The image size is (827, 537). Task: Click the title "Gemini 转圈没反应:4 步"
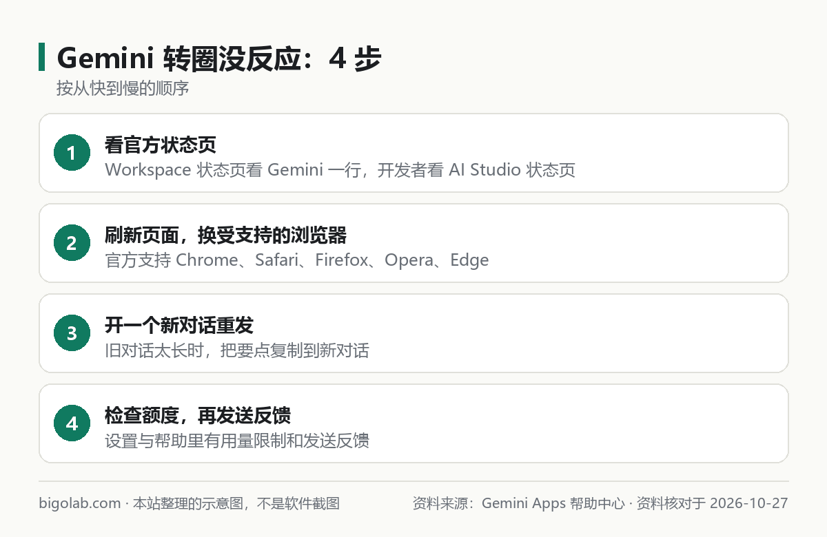[219, 59]
